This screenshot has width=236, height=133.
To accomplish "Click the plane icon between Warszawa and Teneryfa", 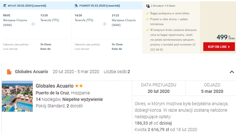I will tap(33, 24).
